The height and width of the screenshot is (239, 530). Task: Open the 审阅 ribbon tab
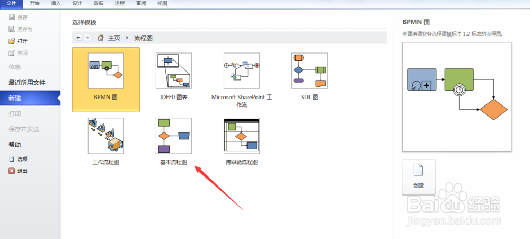pos(141,4)
